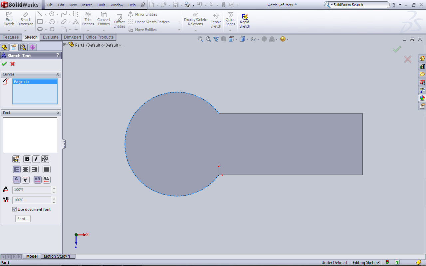Open the Rapid Sketch tool
426x266 pixels.
[245, 21]
